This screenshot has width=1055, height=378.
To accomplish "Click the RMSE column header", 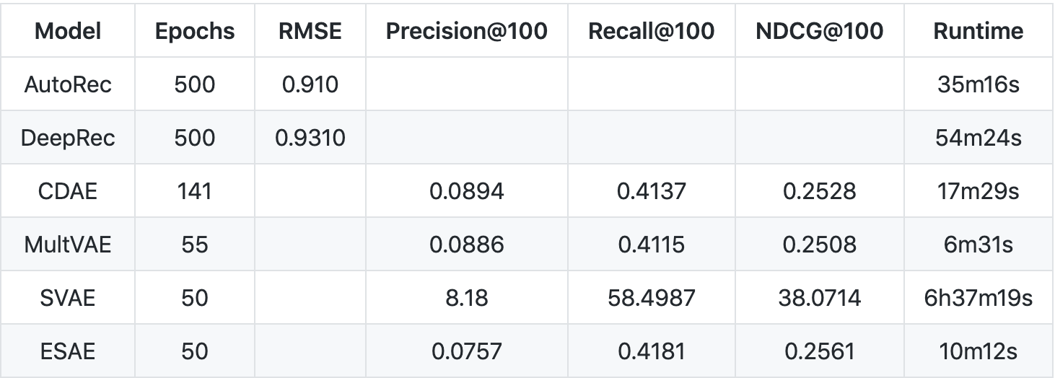I will (x=310, y=31).
